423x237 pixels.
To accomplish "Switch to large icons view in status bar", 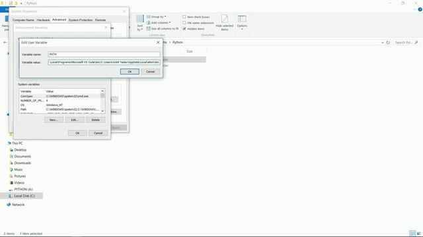I will click(418, 233).
